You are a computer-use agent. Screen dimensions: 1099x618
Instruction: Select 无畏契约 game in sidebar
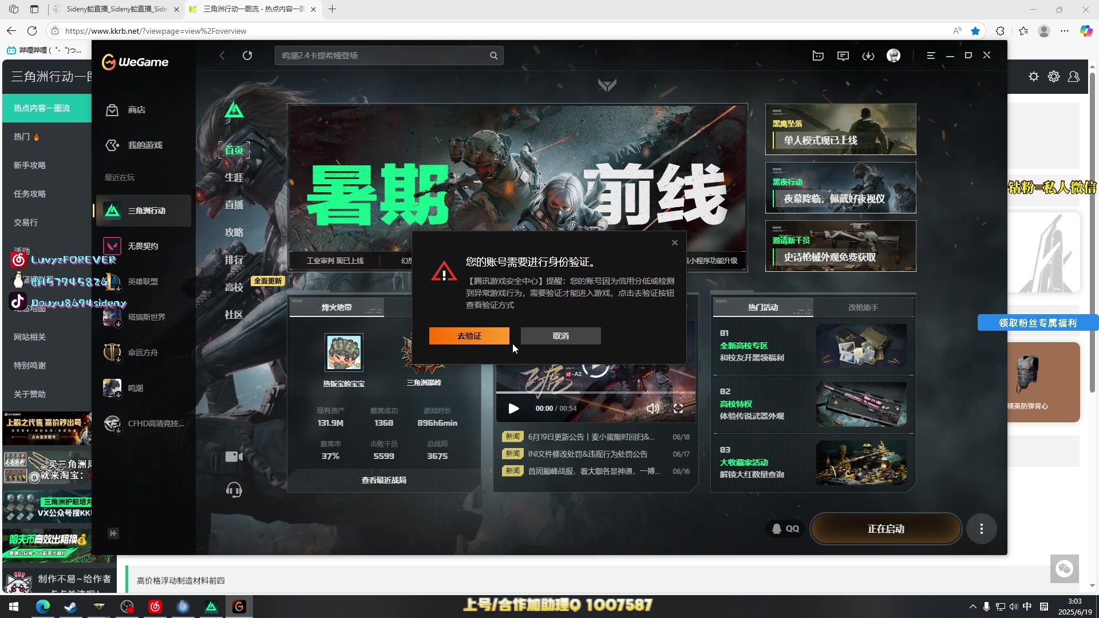(144, 246)
